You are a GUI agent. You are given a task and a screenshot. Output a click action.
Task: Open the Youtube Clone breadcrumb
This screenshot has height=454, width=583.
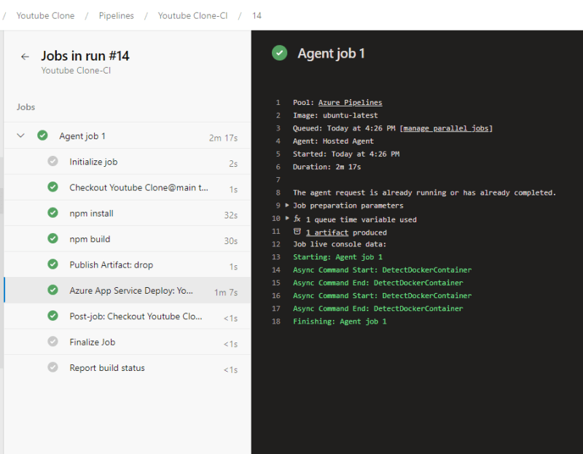coord(45,15)
